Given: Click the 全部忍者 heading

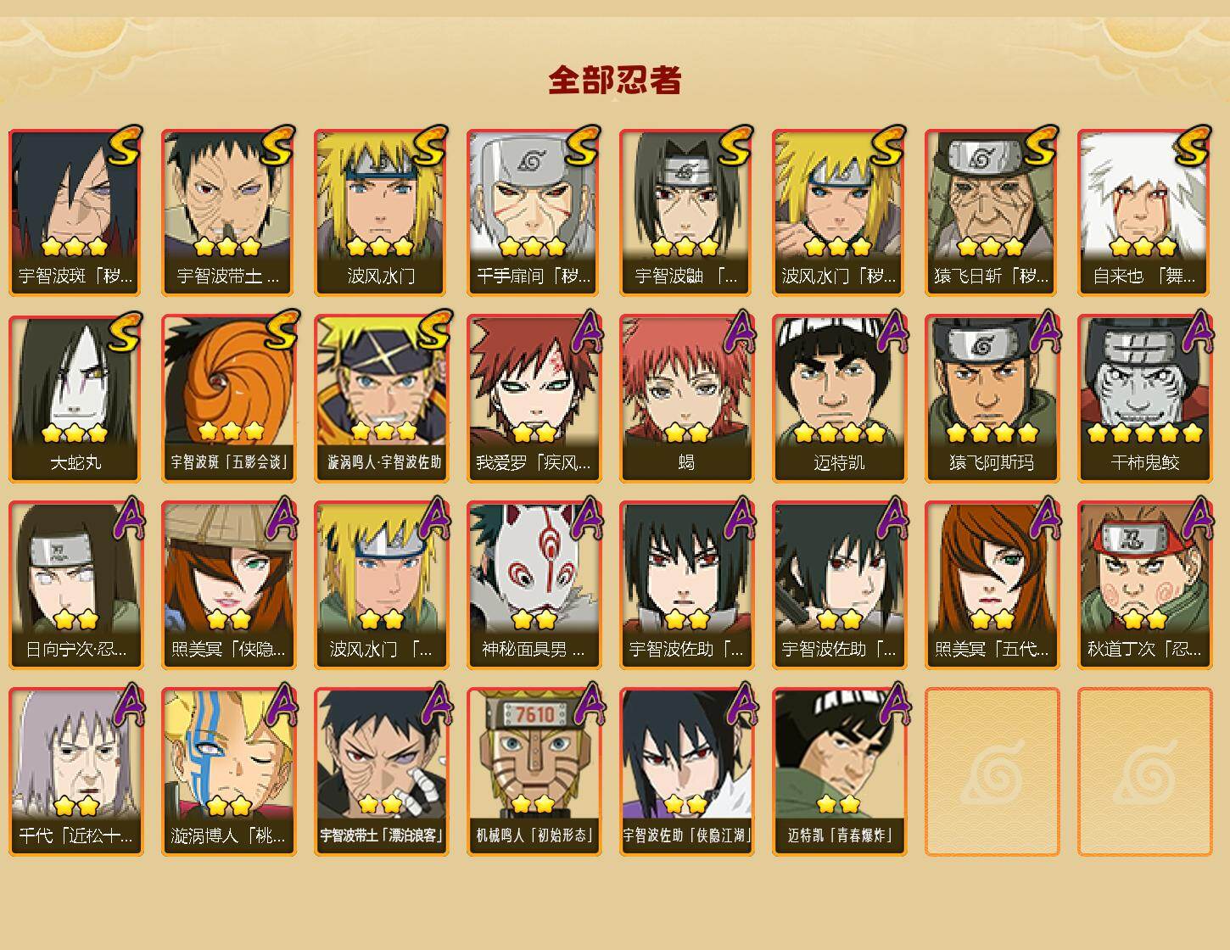Looking at the screenshot, I should (615, 80).
